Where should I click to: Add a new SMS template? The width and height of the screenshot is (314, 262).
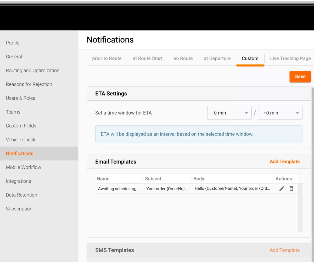click(285, 250)
